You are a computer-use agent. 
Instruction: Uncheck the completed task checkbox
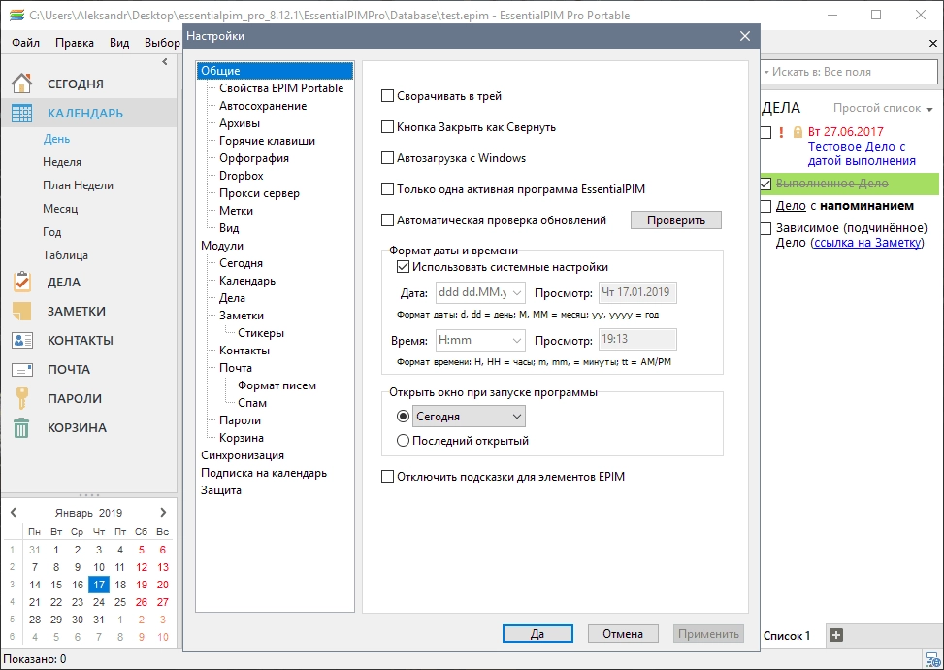click(765, 184)
